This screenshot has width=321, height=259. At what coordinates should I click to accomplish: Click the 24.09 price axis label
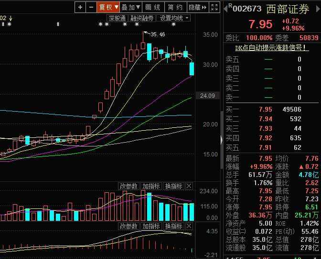tap(207, 95)
